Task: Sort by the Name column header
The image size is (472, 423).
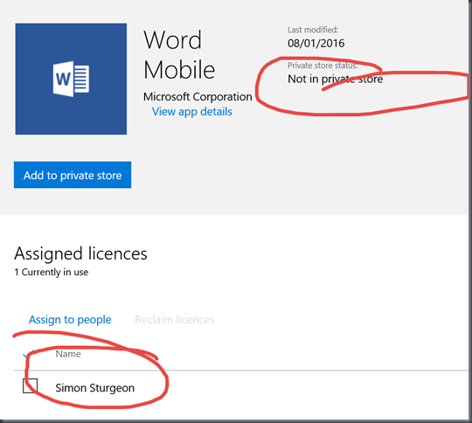Action: (68, 354)
